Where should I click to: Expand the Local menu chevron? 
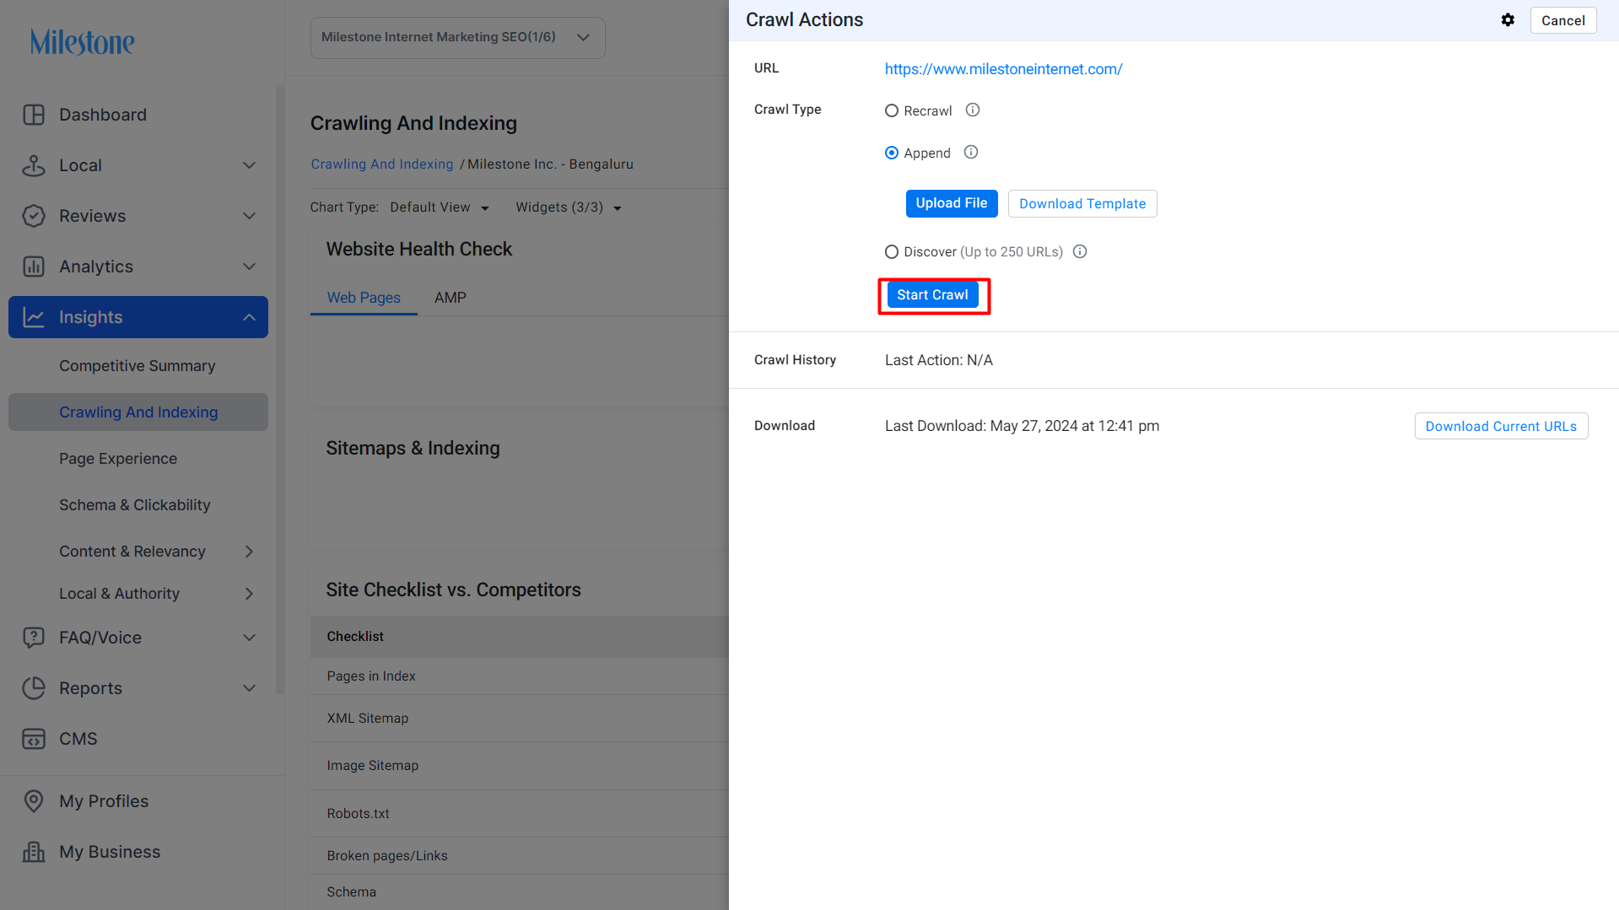pos(249,165)
